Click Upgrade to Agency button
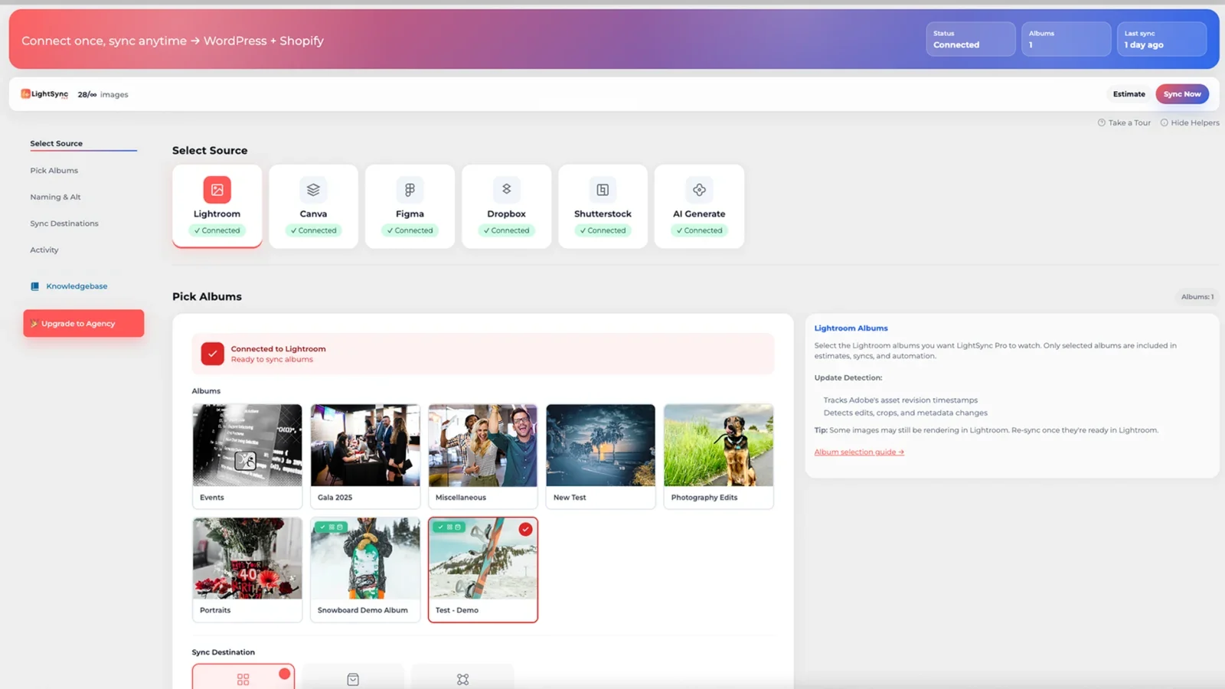Screen dimensions: 1225x689 click(83, 323)
